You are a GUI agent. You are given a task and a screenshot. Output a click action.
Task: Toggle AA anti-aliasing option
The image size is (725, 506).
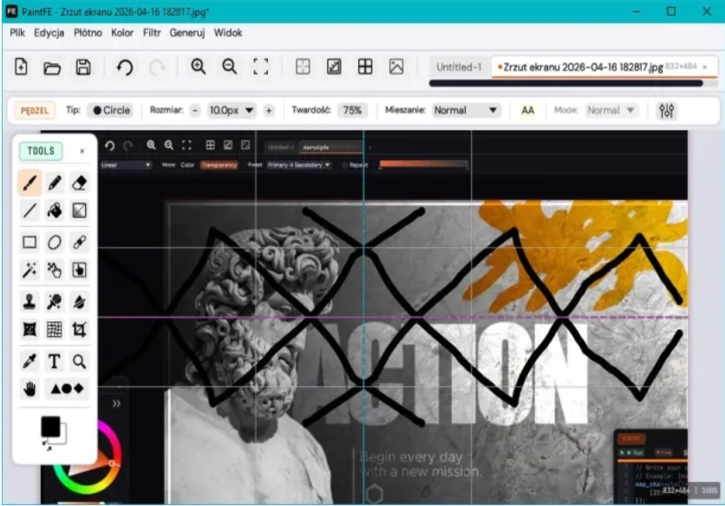[527, 110]
